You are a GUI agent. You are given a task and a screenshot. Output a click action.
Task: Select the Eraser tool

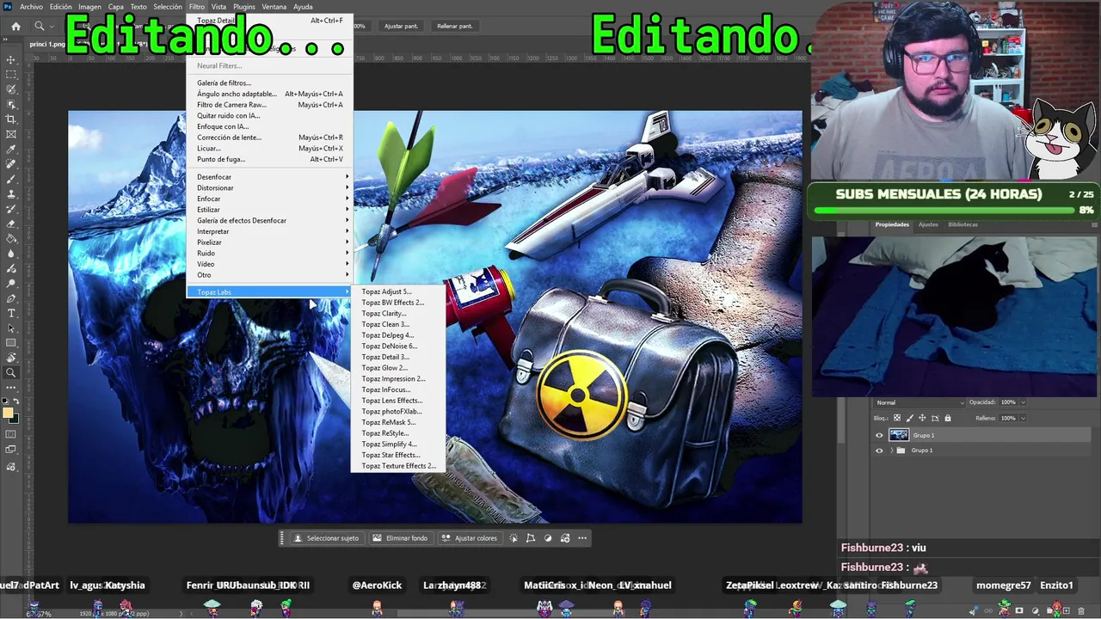coord(11,224)
